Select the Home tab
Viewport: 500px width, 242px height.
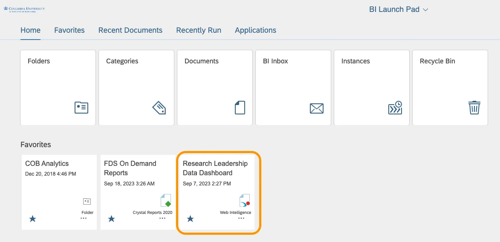click(30, 30)
